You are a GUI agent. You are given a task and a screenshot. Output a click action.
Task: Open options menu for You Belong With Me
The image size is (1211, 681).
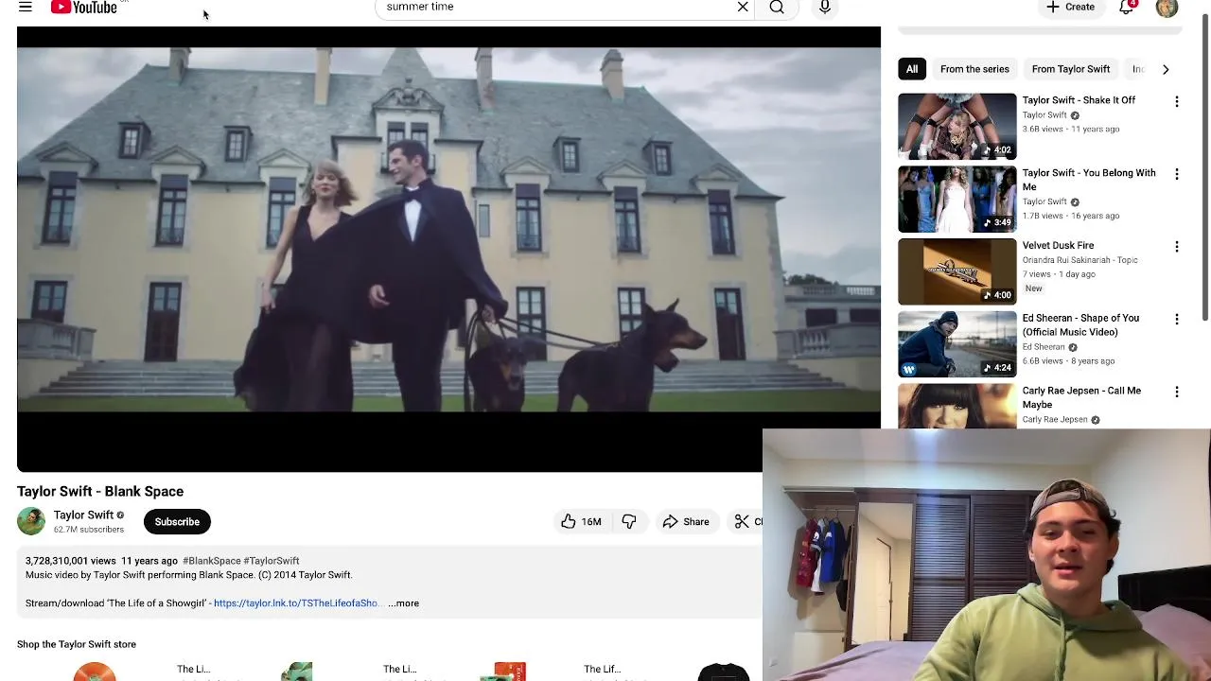click(x=1177, y=174)
